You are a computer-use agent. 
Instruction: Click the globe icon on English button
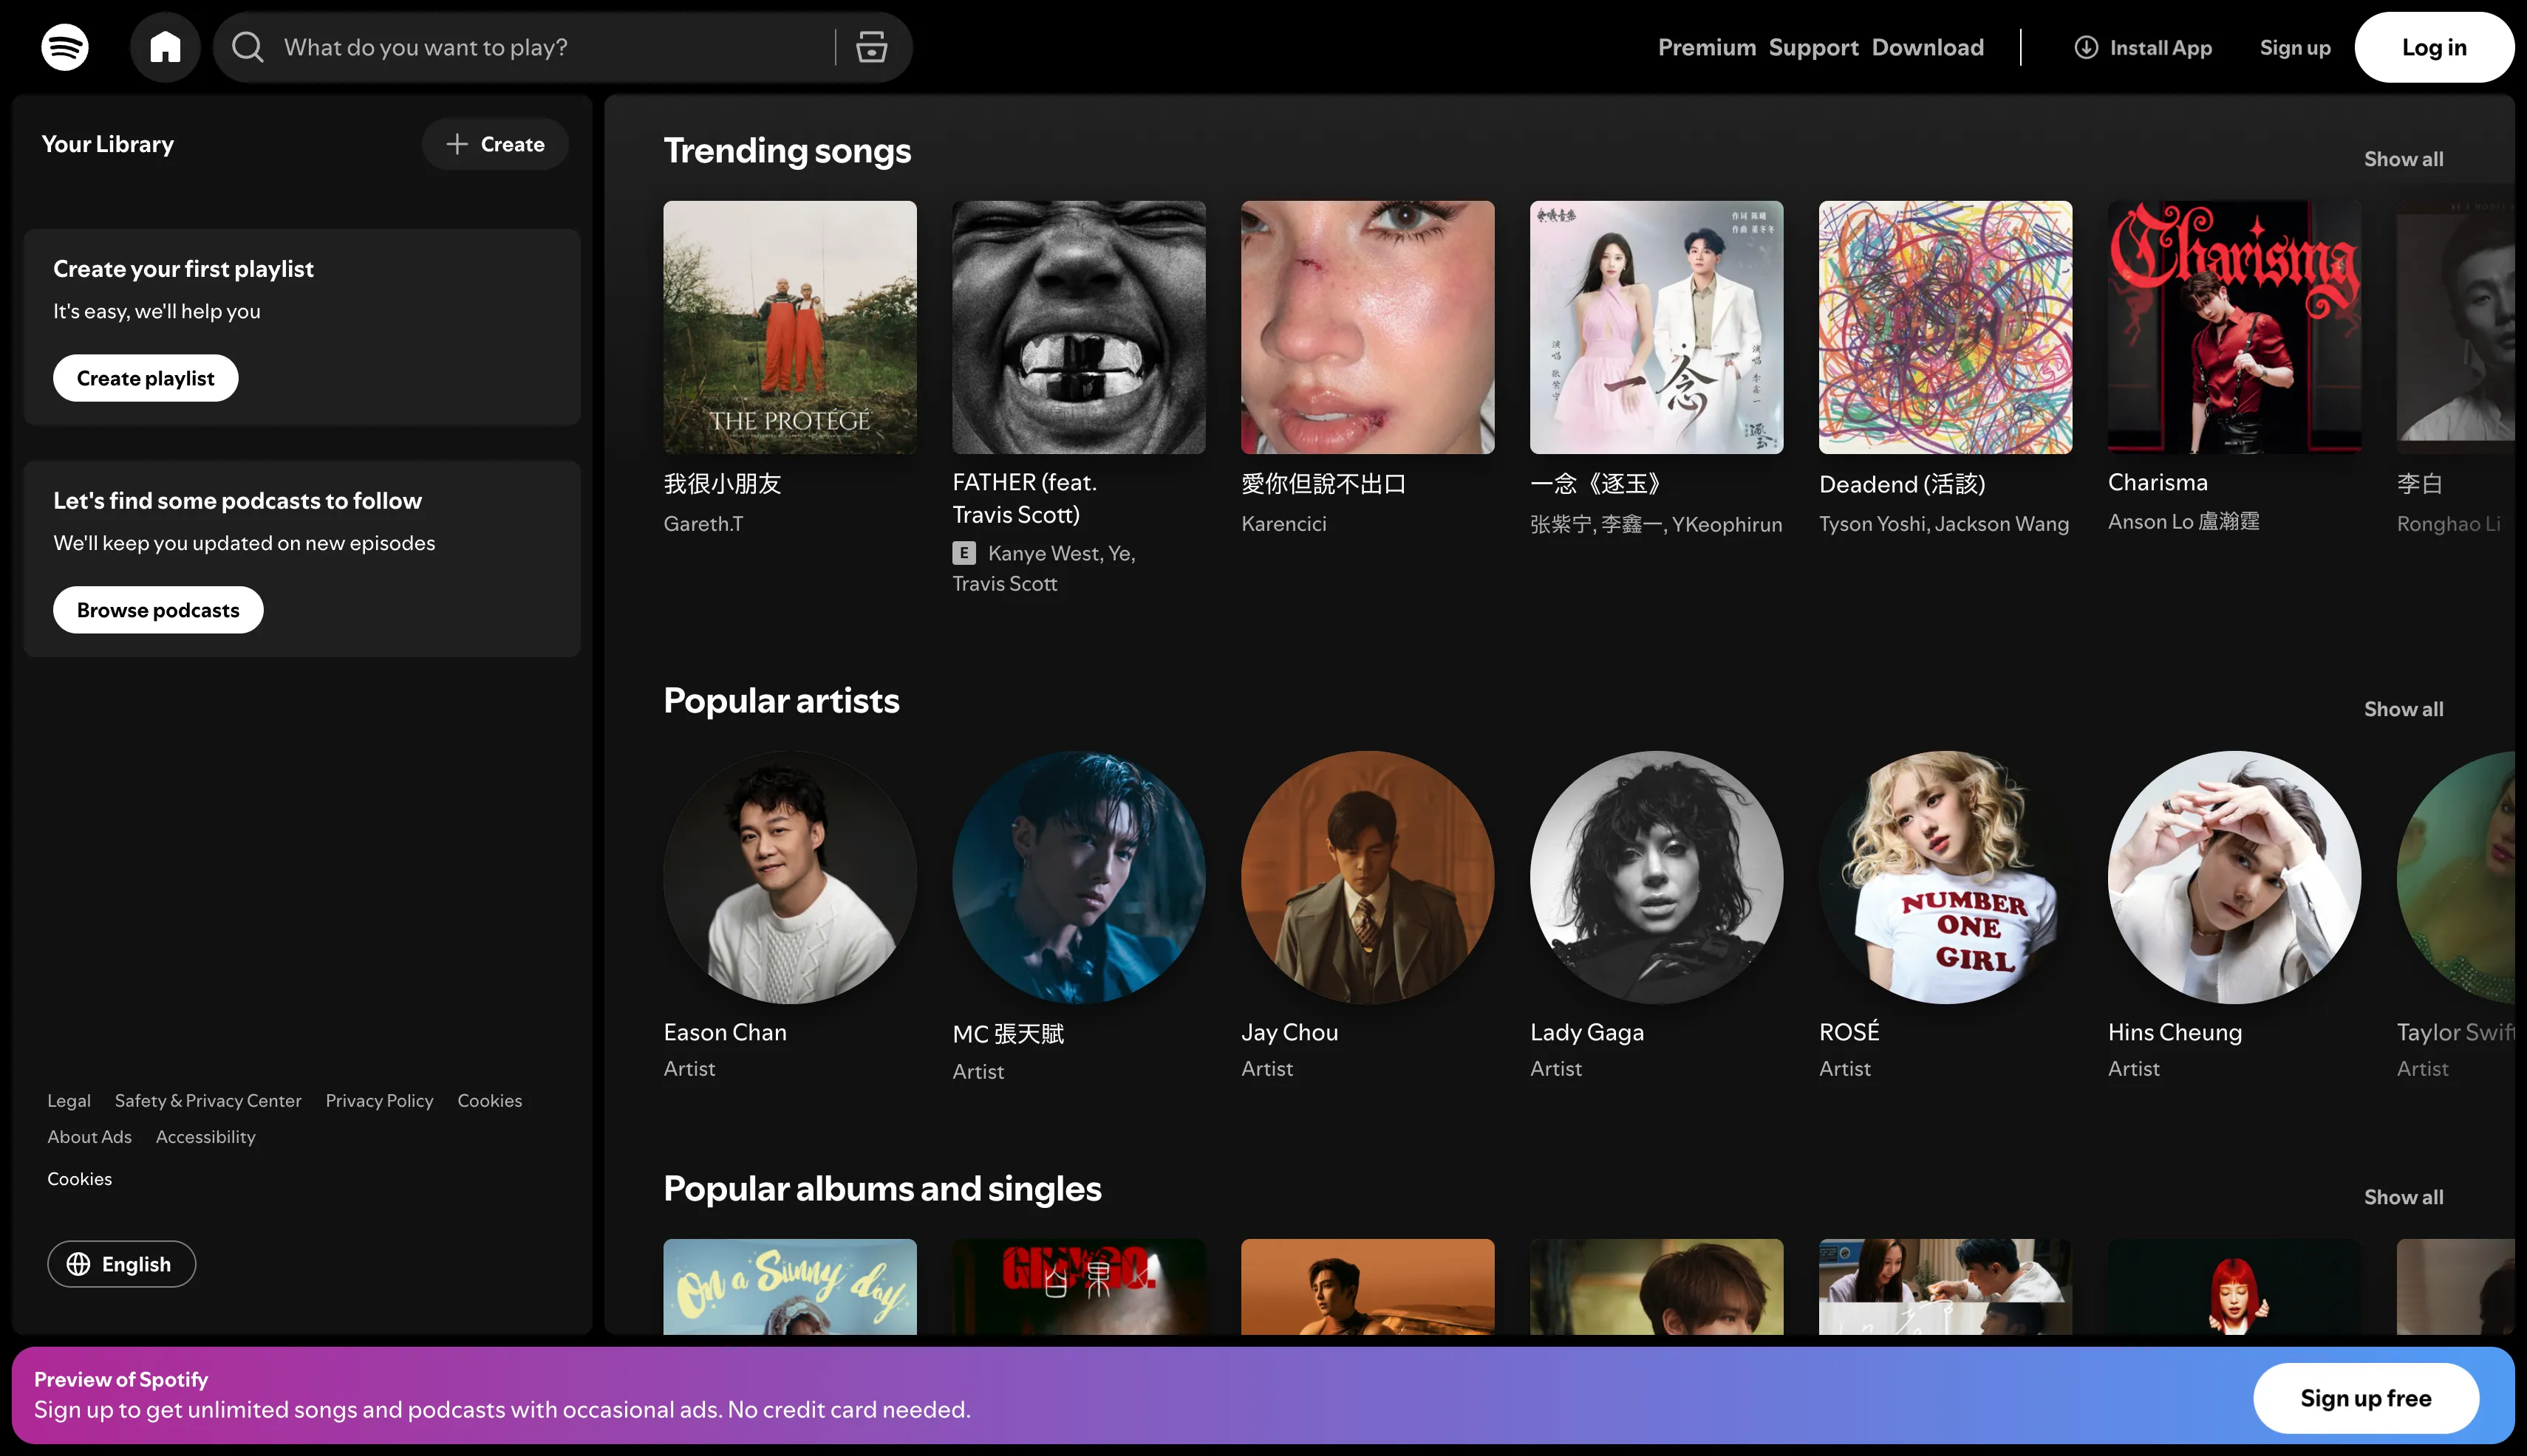coord(78,1264)
